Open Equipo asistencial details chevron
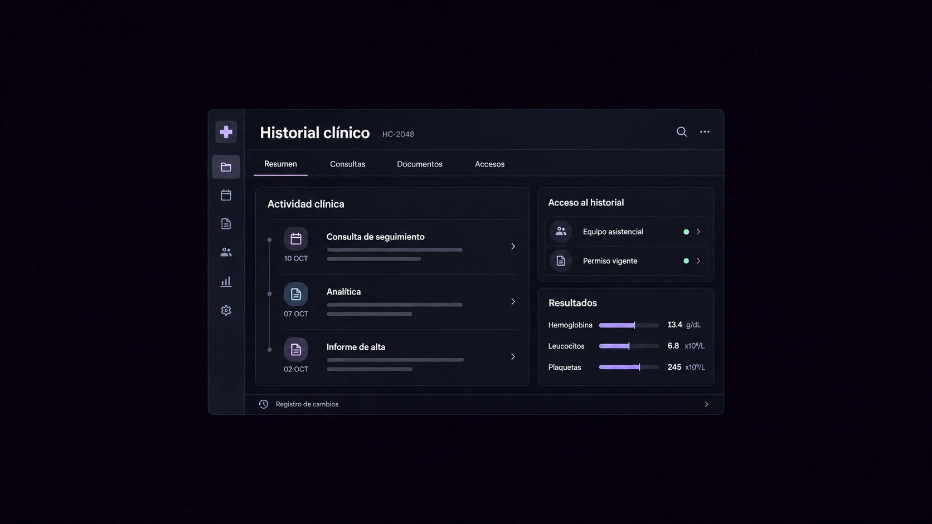 pyautogui.click(x=698, y=232)
